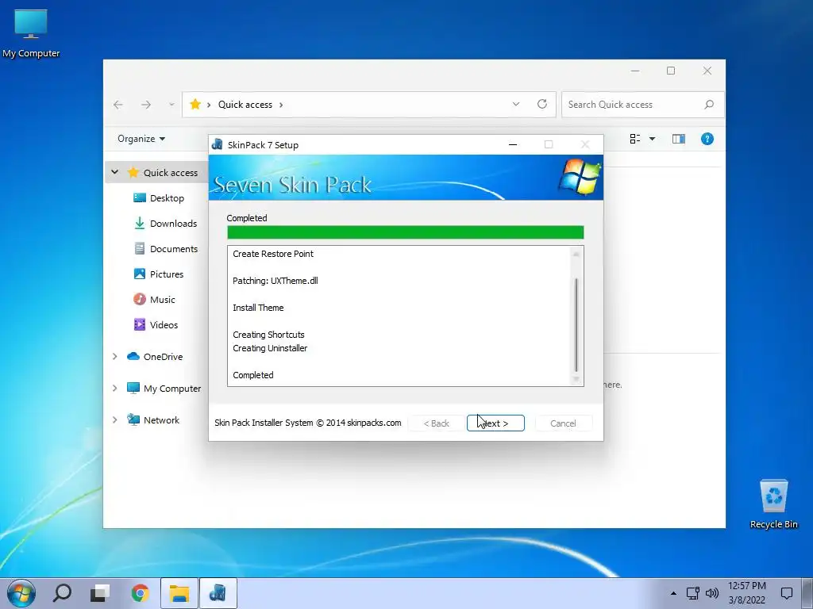Open the taskbar search magnifier
The height and width of the screenshot is (609, 813).
pos(62,593)
